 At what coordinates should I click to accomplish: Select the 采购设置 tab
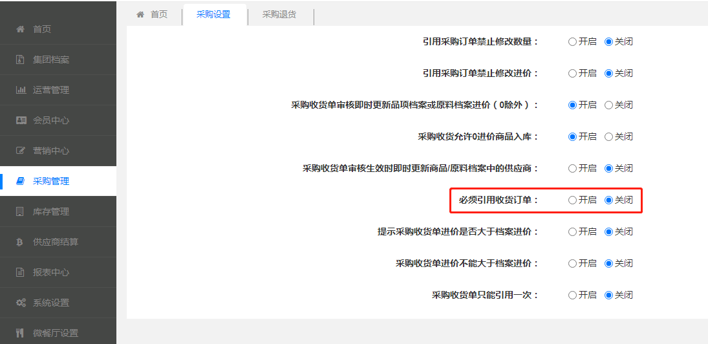(213, 14)
